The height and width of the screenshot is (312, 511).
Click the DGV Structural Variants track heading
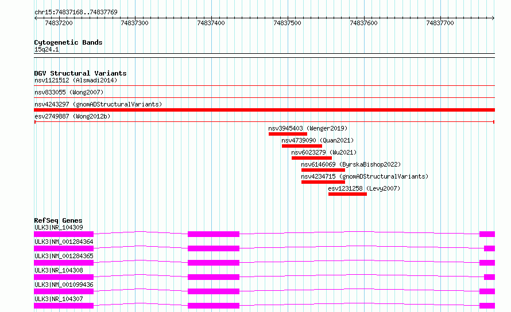[x=80, y=73]
